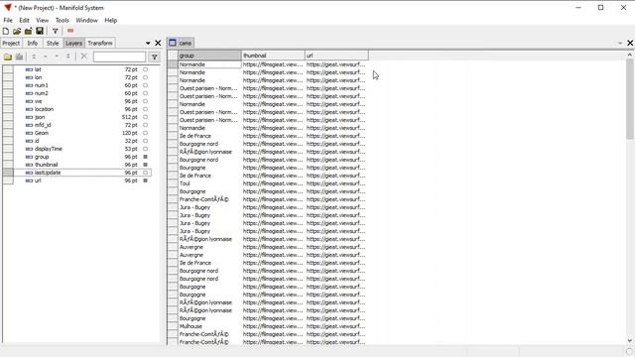Toggle visibility box for num1 field
Viewport: 635px width, 357px height.
tap(145, 85)
